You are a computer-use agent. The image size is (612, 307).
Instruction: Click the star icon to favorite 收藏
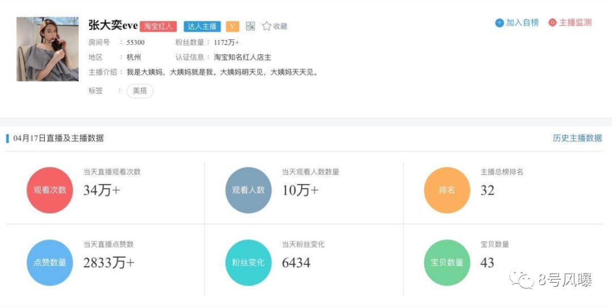coord(266,26)
